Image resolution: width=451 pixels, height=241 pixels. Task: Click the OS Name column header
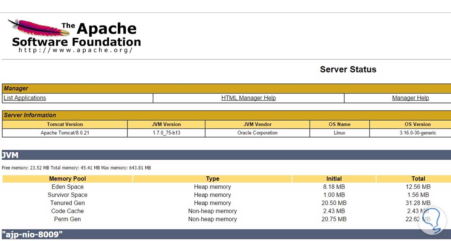click(340, 124)
